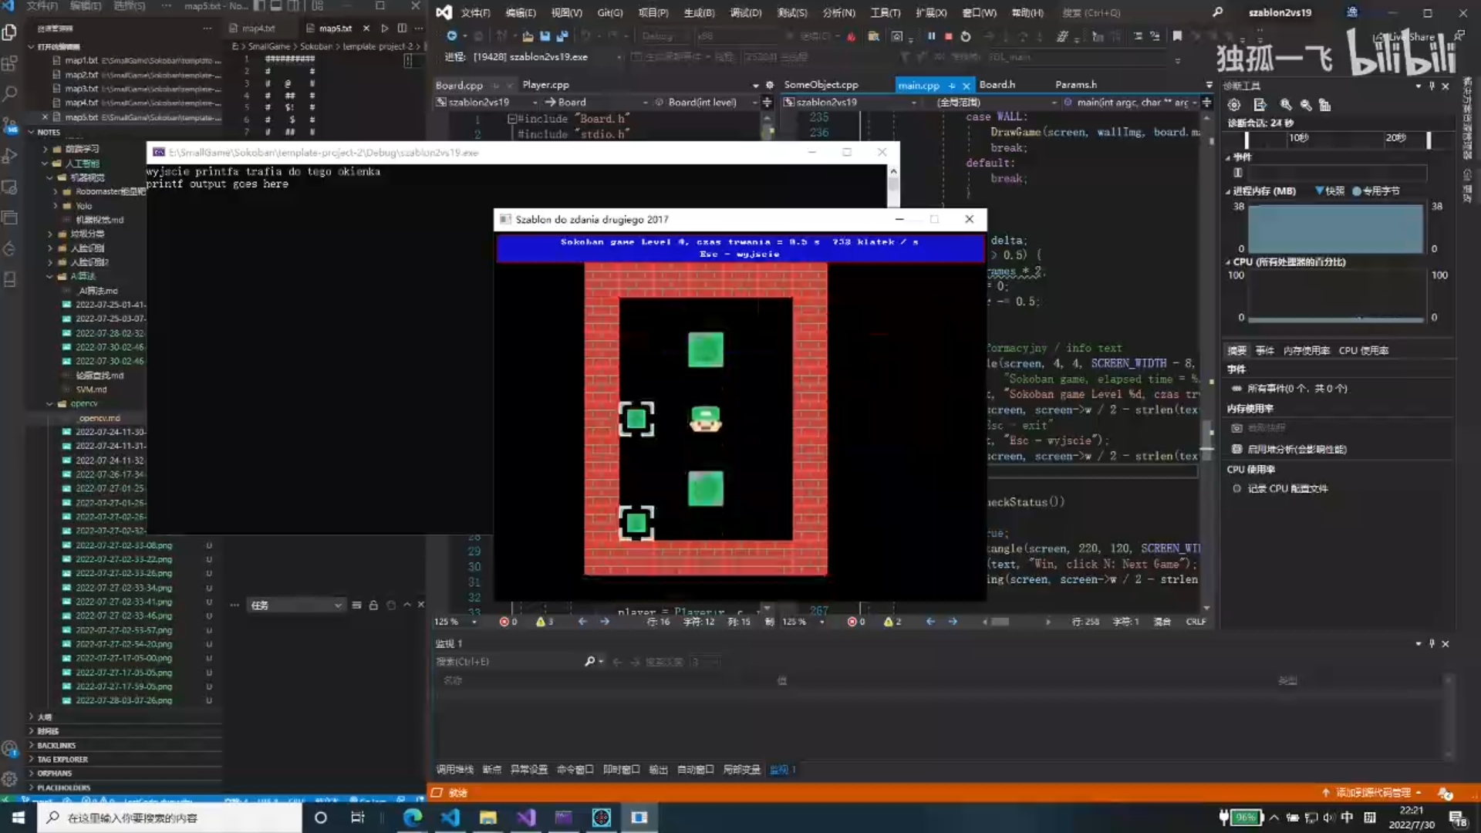Stop debugging with the red square

point(948,36)
